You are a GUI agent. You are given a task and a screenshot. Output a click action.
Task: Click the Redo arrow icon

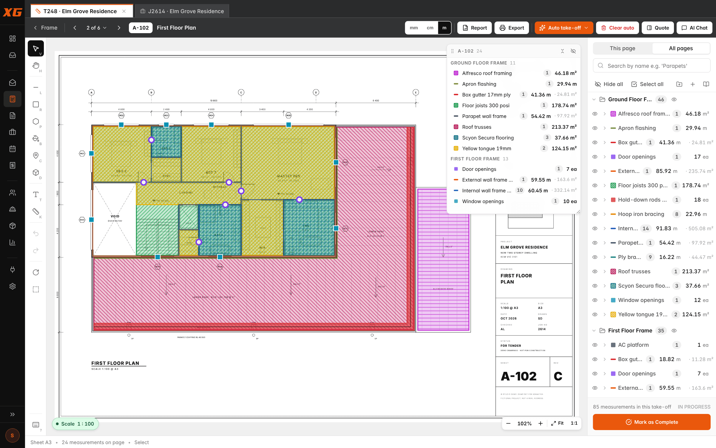(x=36, y=250)
